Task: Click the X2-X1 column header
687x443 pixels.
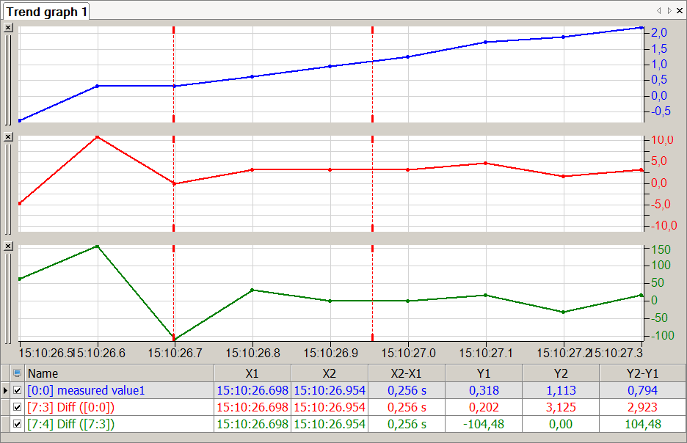Action: click(x=407, y=373)
